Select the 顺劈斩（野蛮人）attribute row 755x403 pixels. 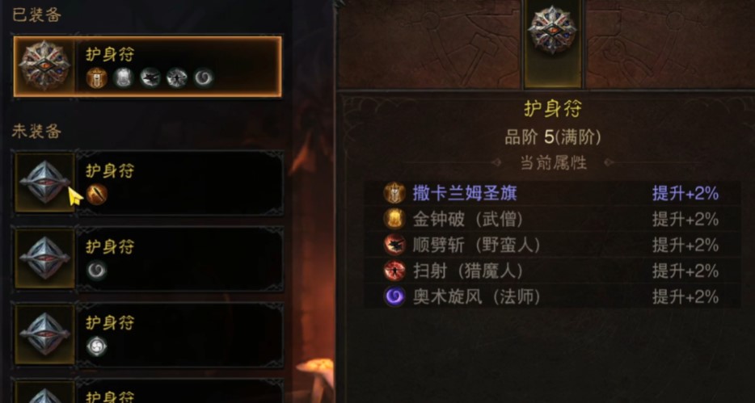coord(552,246)
